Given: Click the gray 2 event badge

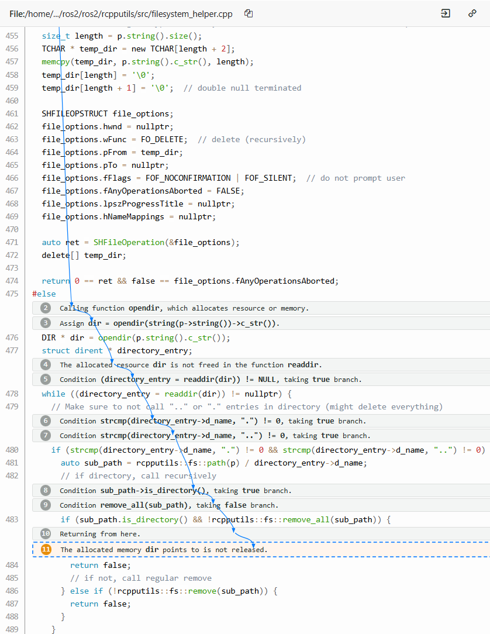Looking at the screenshot, I should pos(46,308).
